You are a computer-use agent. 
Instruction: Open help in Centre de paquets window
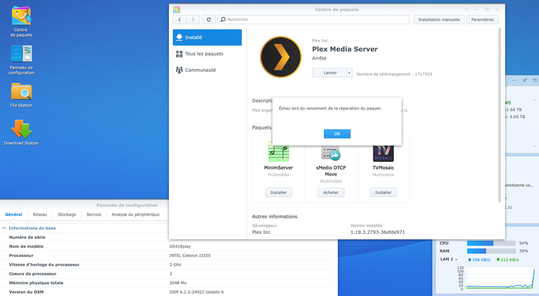click(x=466, y=9)
